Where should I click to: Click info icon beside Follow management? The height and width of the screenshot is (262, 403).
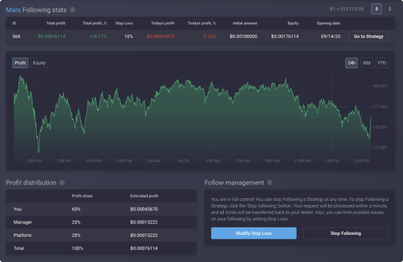point(270,183)
